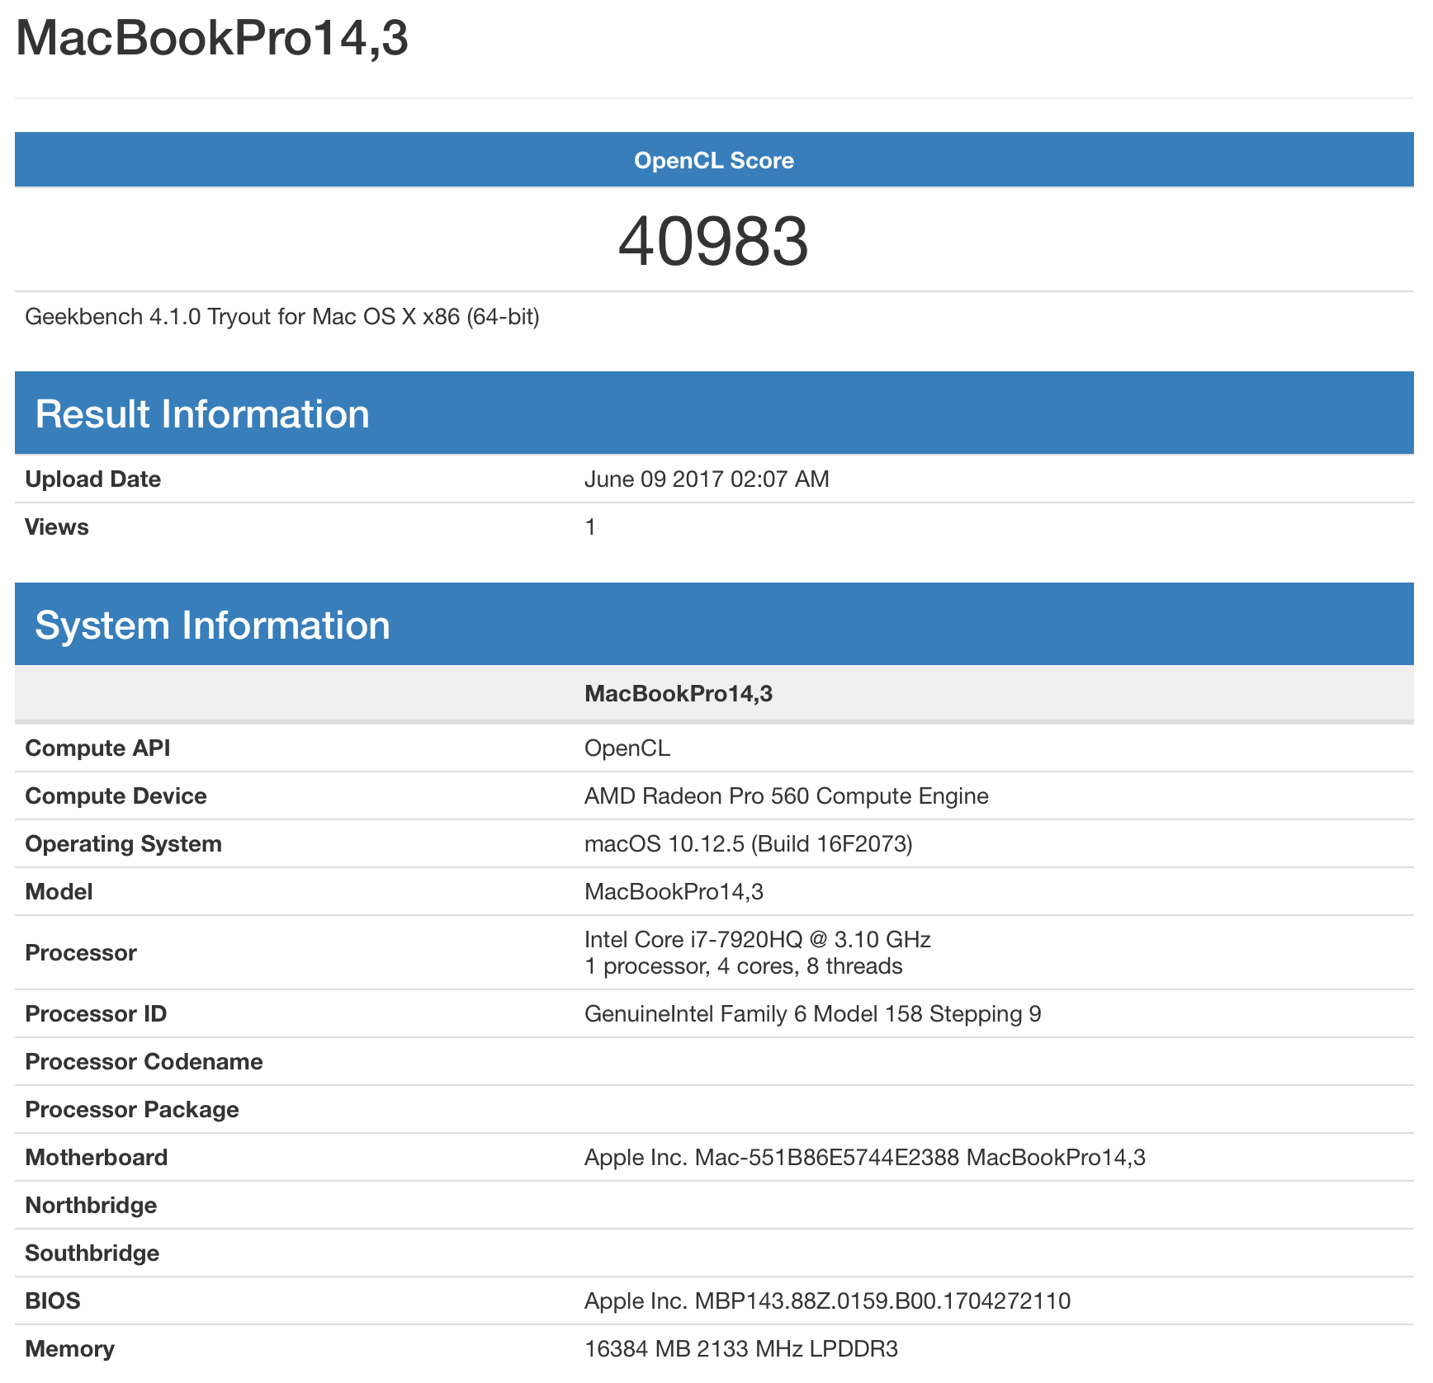This screenshot has width=1433, height=1383.
Task: Select Intel Core i7-7920HQ @ 3.10 GHz text
Action: (758, 940)
